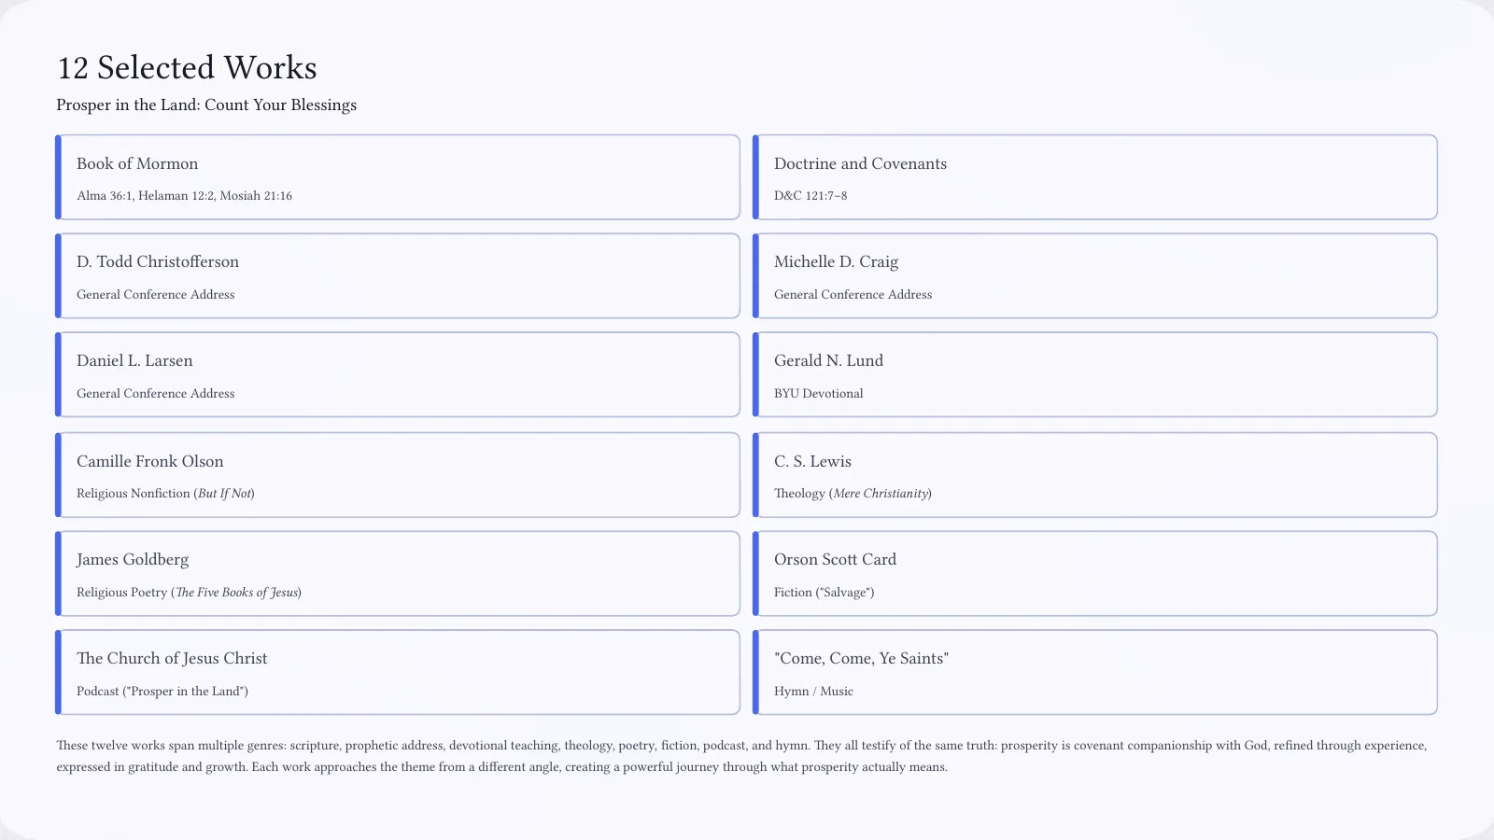Click the D. Todd Christofferson card
Viewport: 1494px width, 840px height.
click(398, 276)
